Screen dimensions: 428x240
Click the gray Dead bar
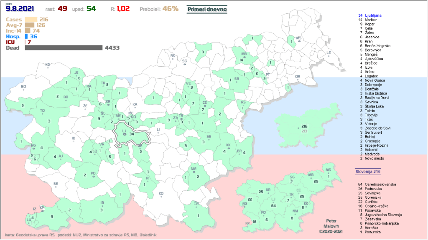tap(64, 48)
